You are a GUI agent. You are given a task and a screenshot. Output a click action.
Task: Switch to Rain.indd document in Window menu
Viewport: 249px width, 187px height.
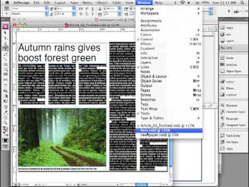coord(168,130)
